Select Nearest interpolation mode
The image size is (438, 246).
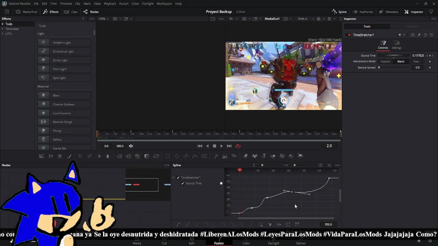tap(385, 61)
